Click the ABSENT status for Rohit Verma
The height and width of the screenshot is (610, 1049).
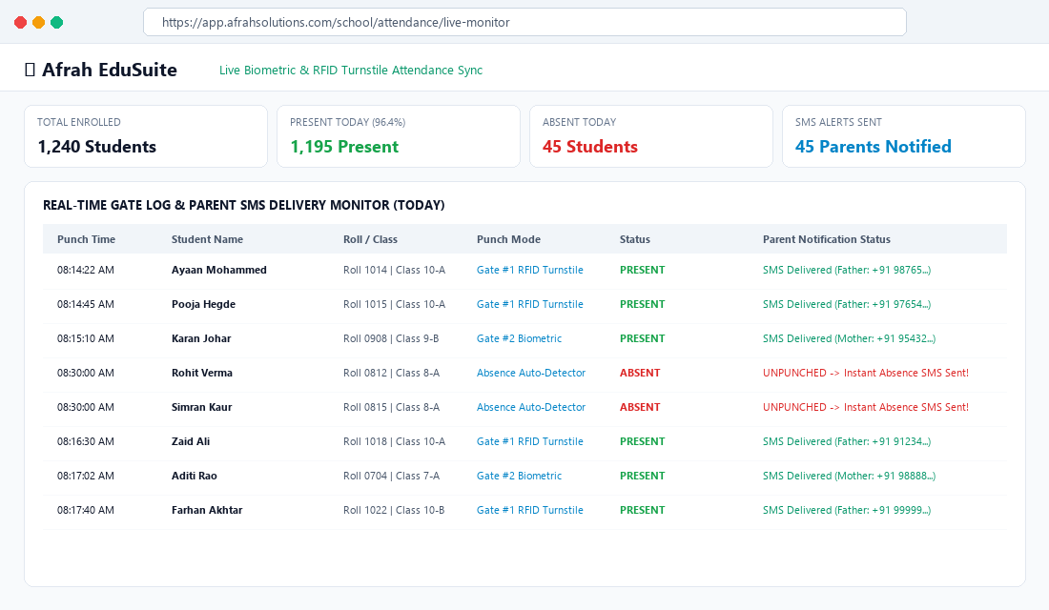click(640, 374)
